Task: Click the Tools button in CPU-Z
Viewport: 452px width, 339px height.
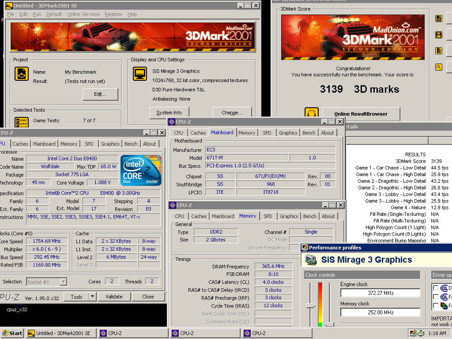Action: click(x=76, y=297)
